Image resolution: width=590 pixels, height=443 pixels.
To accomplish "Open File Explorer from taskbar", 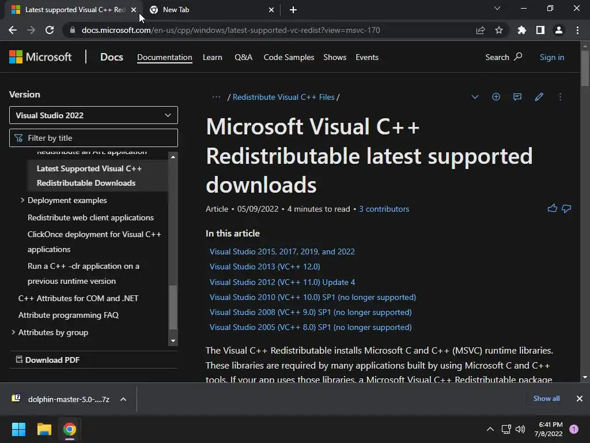I will 44,429.
